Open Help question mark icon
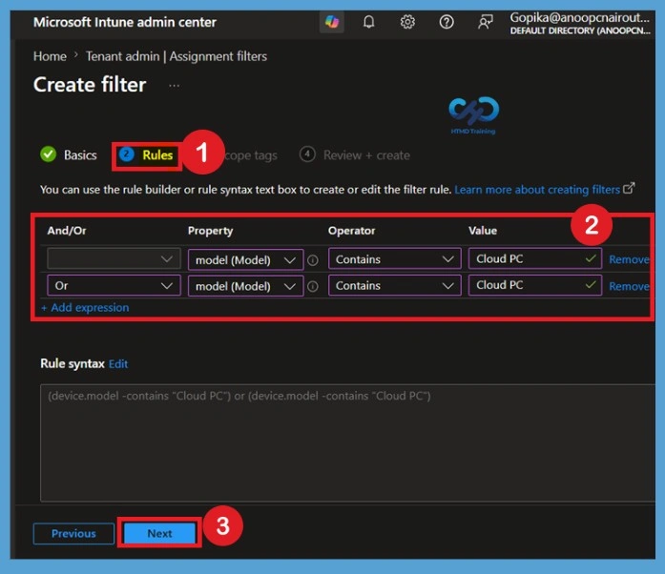 (447, 22)
